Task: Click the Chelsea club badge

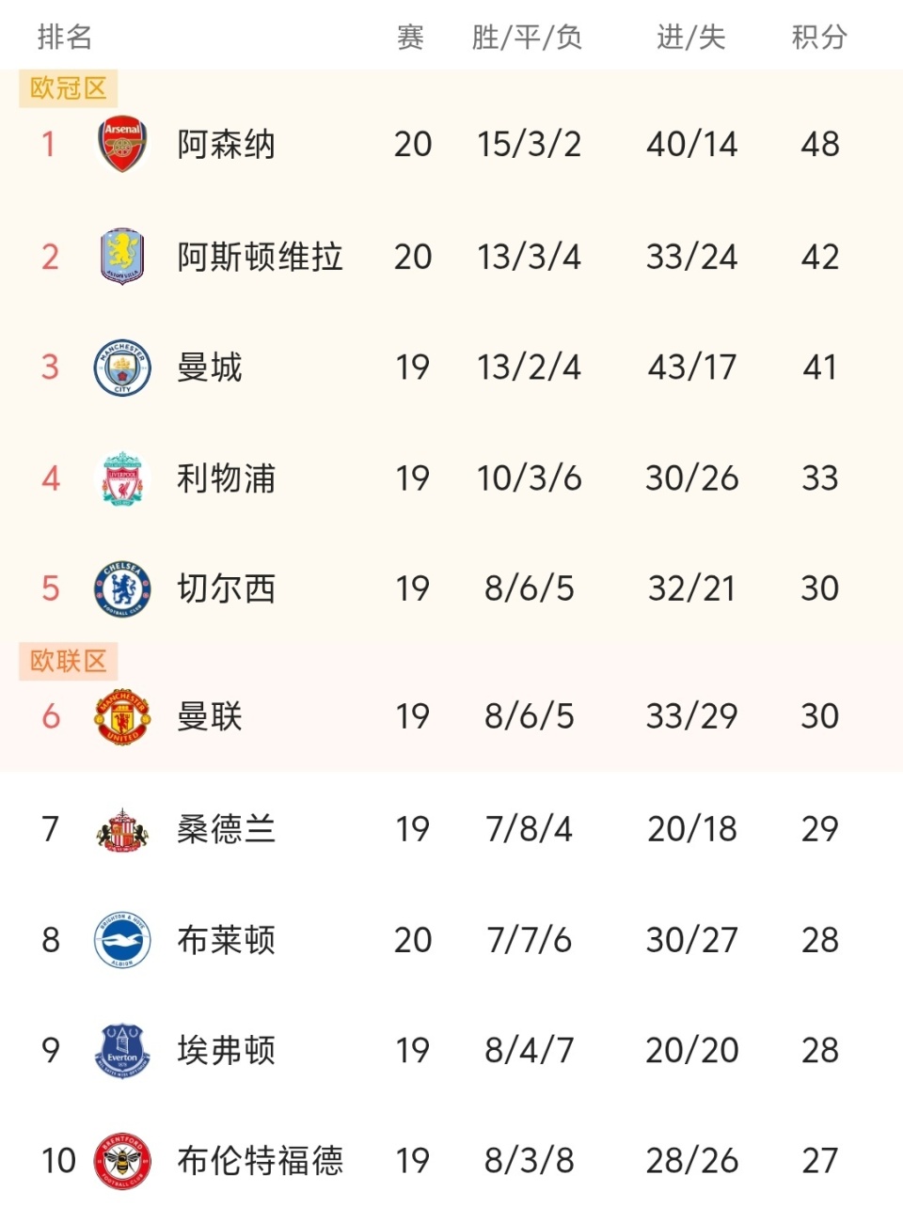Action: (x=122, y=589)
